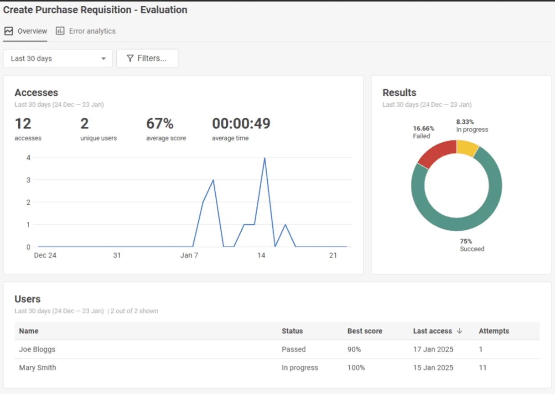Screen dimensions: 555x394
Task: Open the Filters button
Action: coord(147,58)
